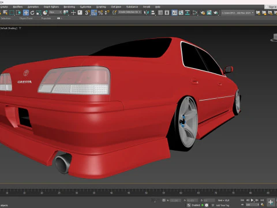277x208 pixels.
Task: Open the Substance menu
Action: tap(132, 7)
